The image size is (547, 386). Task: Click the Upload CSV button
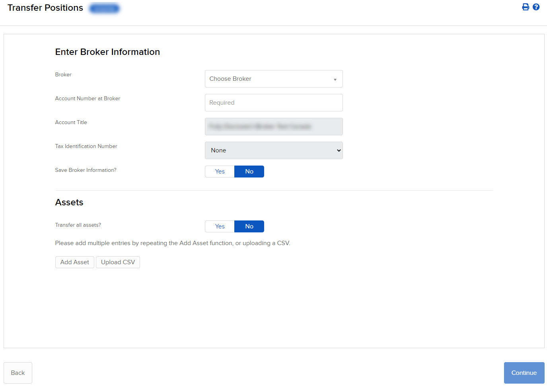pyautogui.click(x=118, y=262)
